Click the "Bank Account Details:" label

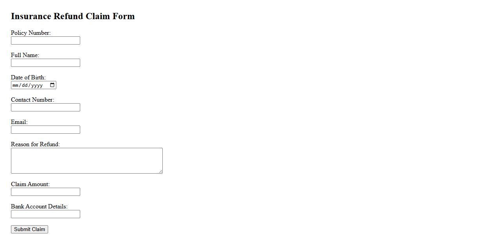coord(39,206)
